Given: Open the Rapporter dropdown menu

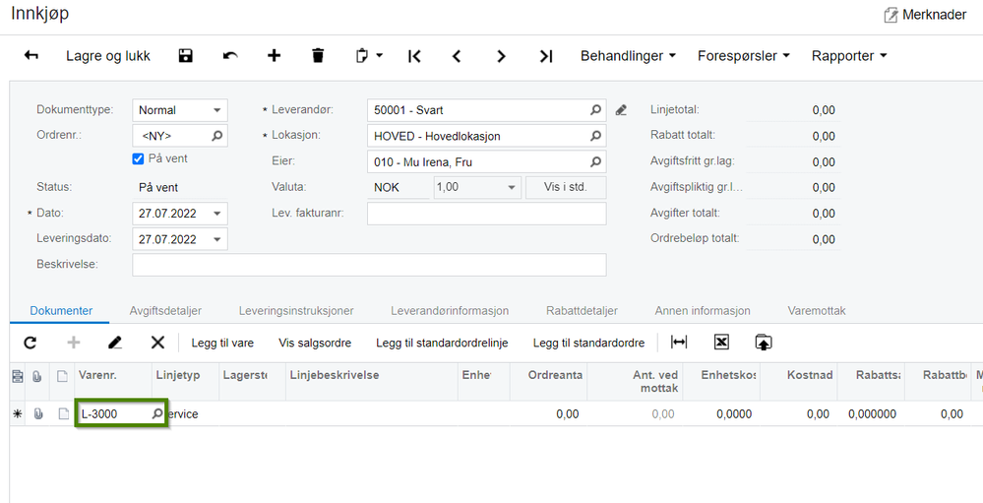Looking at the screenshot, I should [x=849, y=56].
